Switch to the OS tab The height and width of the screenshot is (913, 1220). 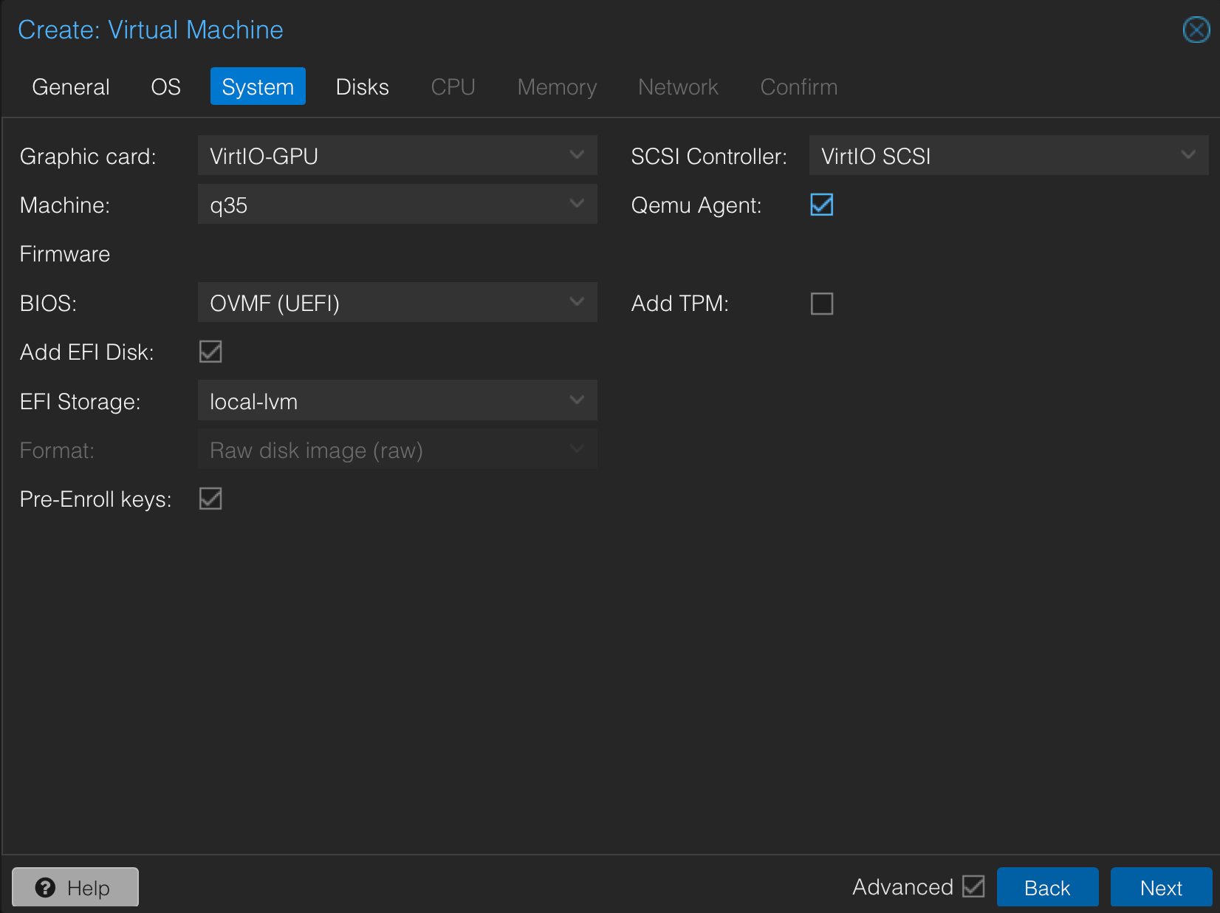165,87
